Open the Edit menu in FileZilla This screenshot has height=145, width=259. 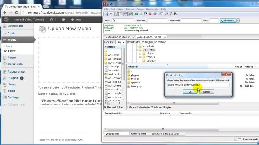tap(113, 9)
